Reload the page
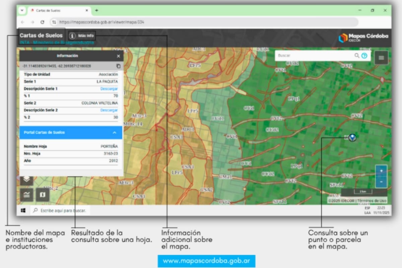This screenshot has height=268, width=402. 42,22
